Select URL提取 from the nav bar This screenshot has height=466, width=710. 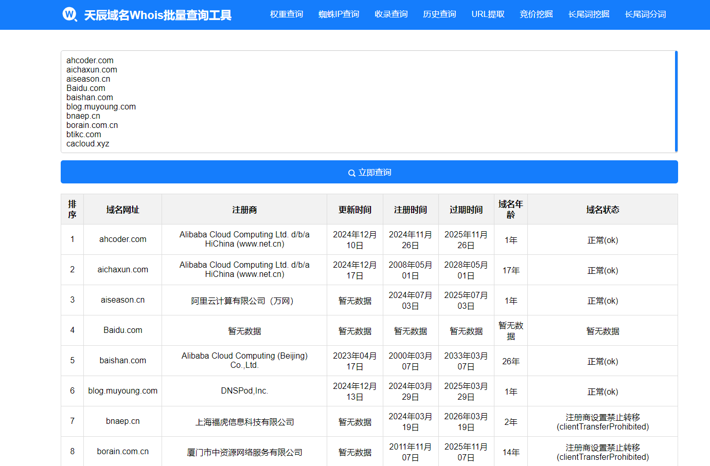pyautogui.click(x=488, y=14)
